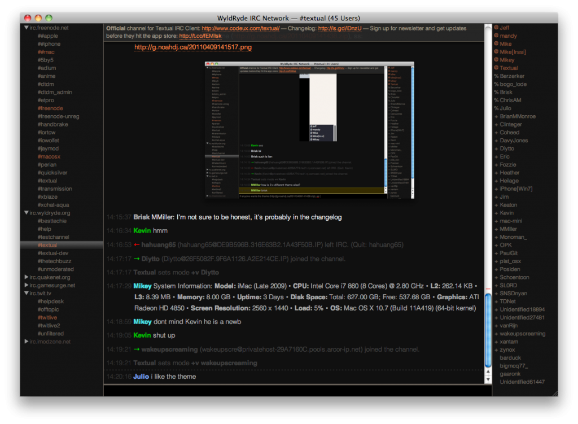Click the scrollbar up arrow

coord(488,371)
